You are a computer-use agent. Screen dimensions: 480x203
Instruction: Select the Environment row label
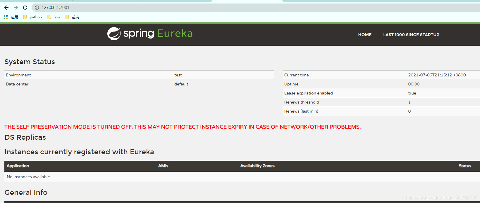[x=18, y=75]
